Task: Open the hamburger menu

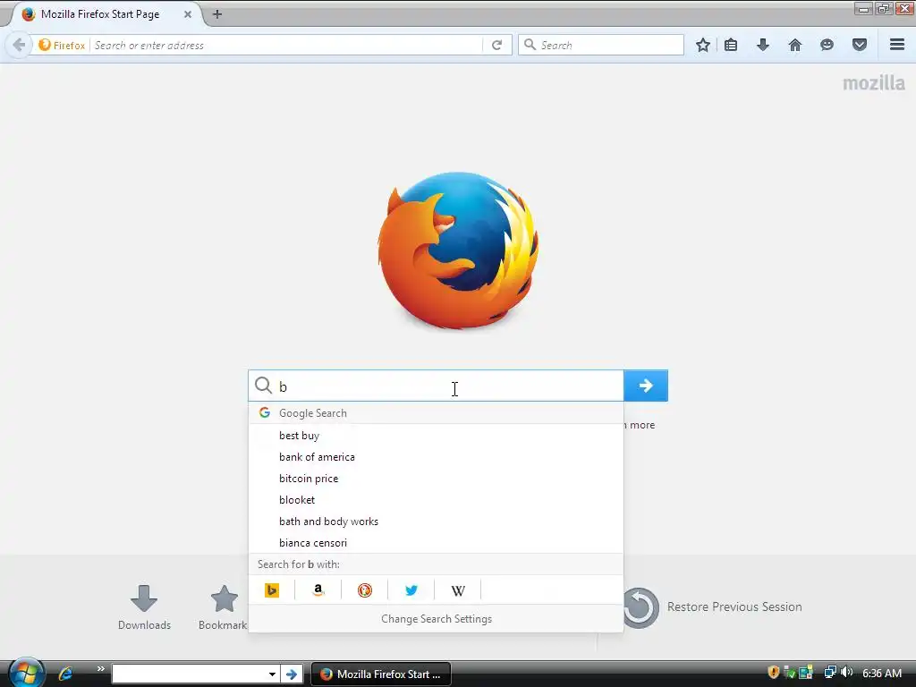Action: 897,45
